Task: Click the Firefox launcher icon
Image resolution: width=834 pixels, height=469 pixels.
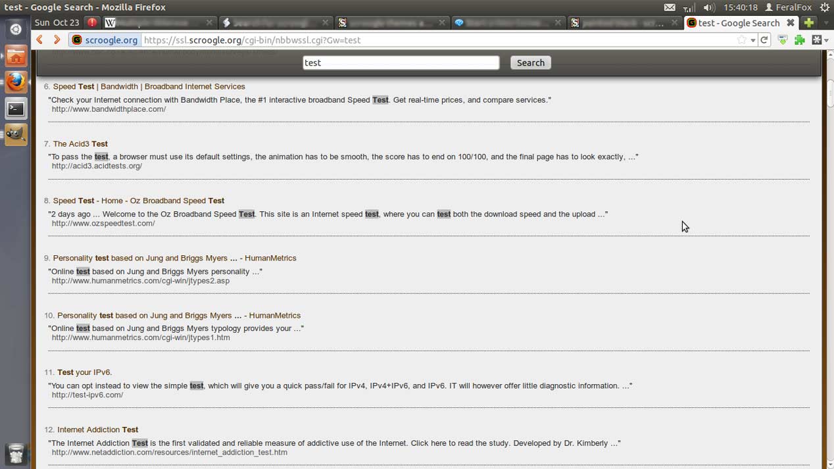Action: click(16, 82)
